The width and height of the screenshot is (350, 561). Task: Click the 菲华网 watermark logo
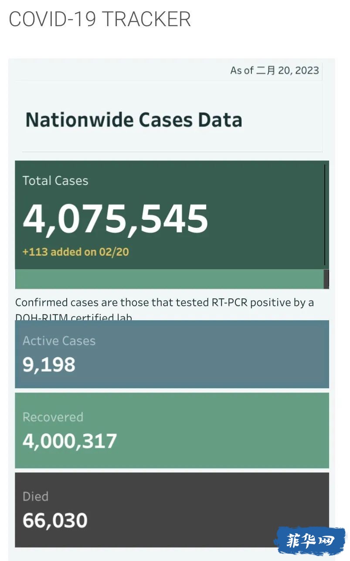310,541
